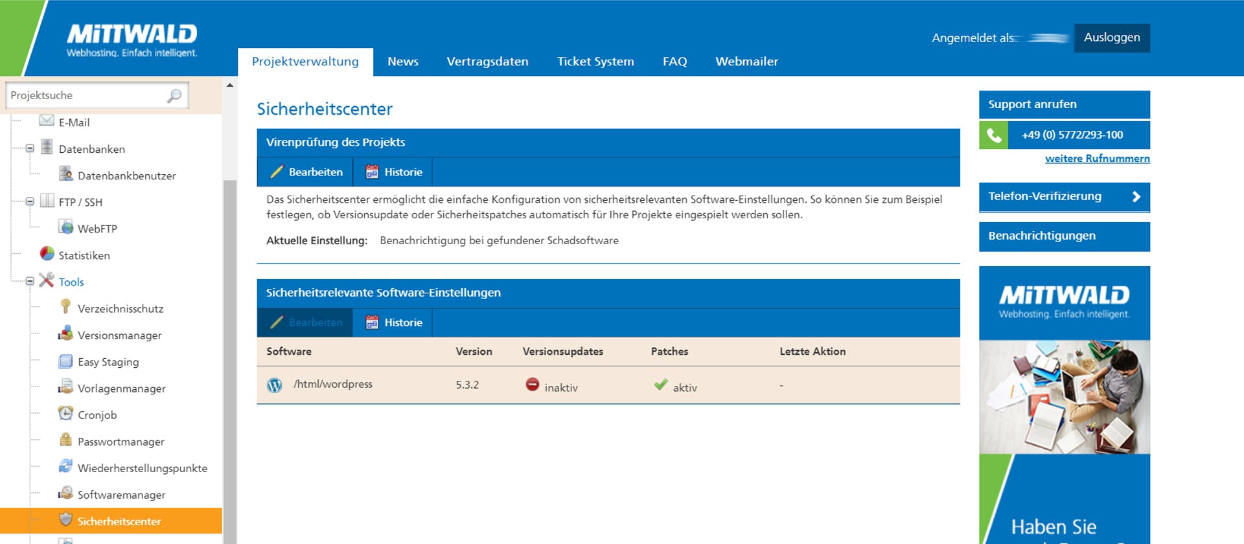Click version value 5.3.2

pos(467,385)
